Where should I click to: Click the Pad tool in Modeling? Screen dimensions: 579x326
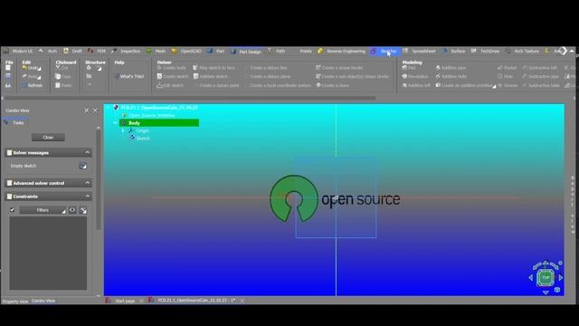point(409,68)
